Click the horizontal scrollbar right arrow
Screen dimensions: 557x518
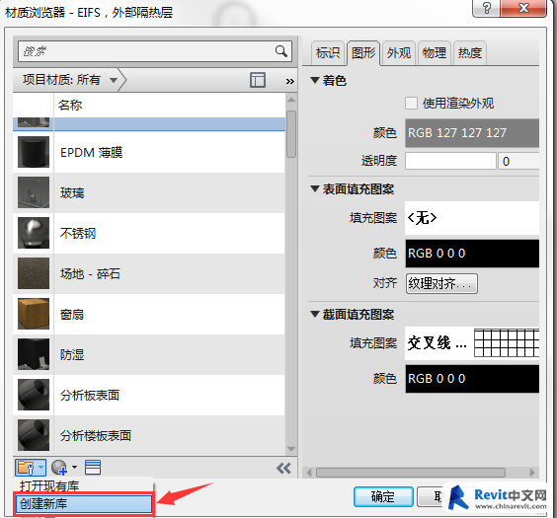[531, 473]
